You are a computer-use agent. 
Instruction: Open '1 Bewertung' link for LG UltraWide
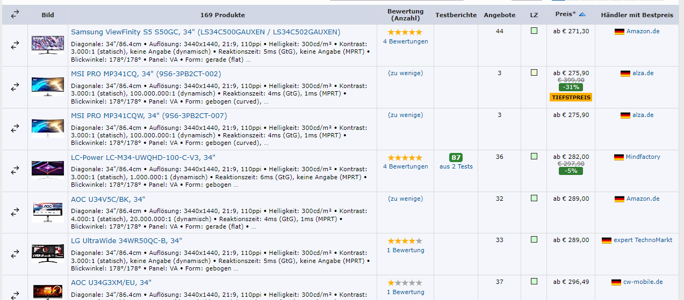406,250
